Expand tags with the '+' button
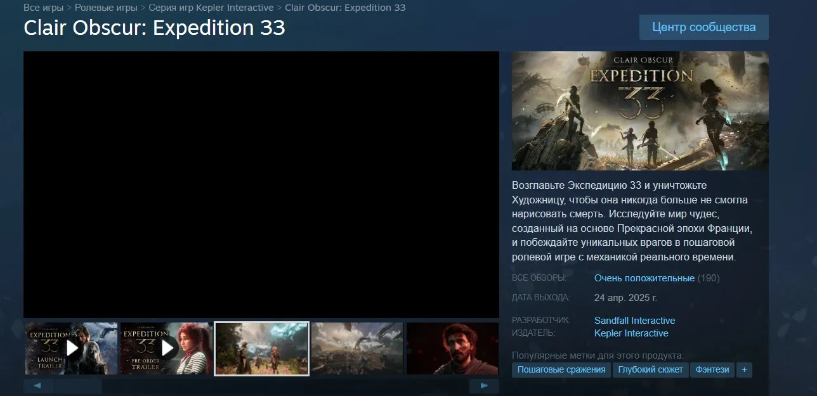 pyautogui.click(x=744, y=369)
